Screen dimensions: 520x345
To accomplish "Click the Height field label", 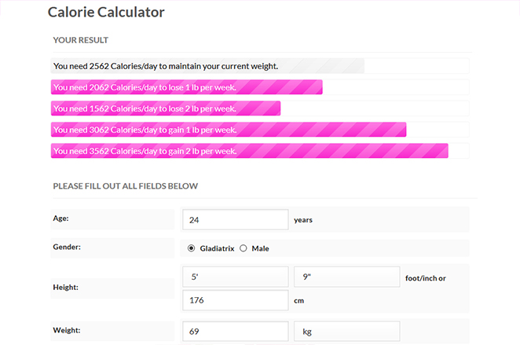I will pos(66,288).
